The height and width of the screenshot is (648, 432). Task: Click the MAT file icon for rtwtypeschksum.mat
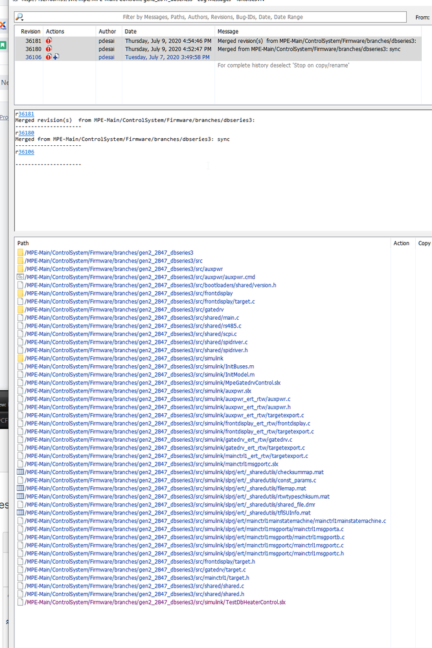pyautogui.click(x=20, y=496)
